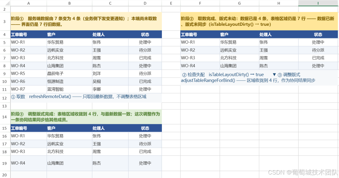Viewport: 339px width, 178px height.
Task: Select column D header
Action: (x=145, y=3)
